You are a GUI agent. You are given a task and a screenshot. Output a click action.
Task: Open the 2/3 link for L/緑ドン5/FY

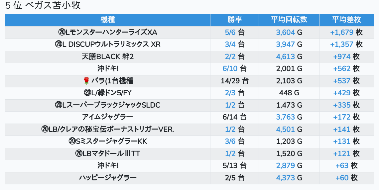[x=230, y=93]
